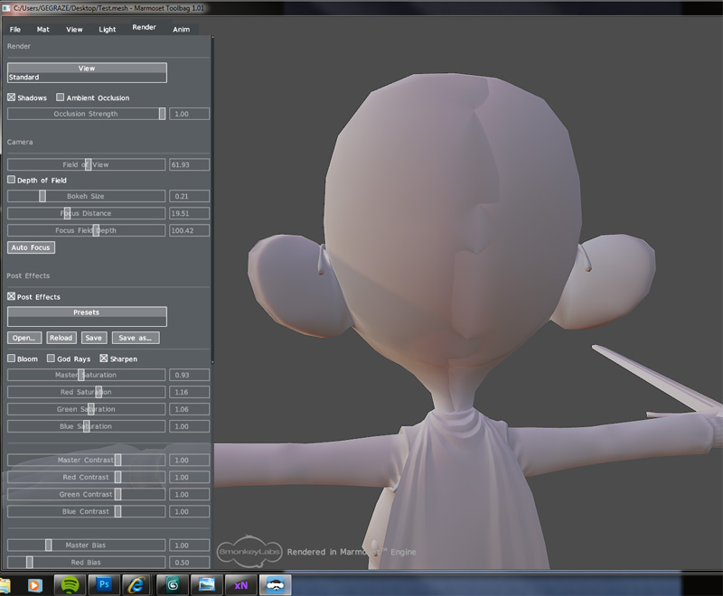Enable Ambient Occlusion

pos(60,98)
